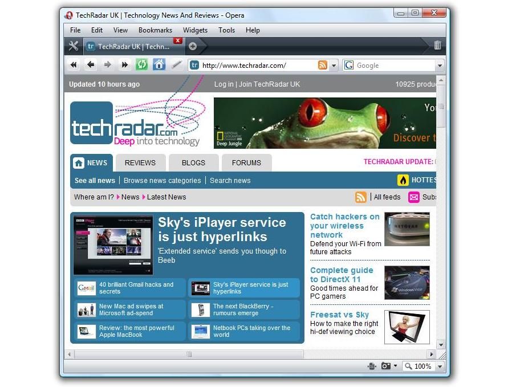
Task: Open The next BlackBerry rumours story
Action: 243,309
